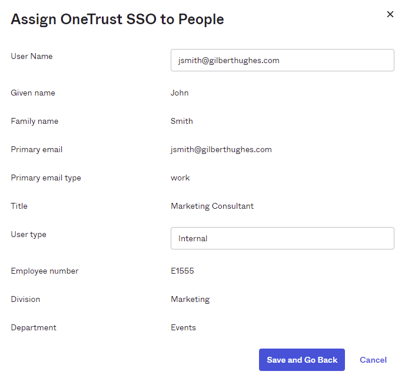Click the Primary email value jsmith@gilberthughes.com
The height and width of the screenshot is (381, 405).
pos(221,150)
